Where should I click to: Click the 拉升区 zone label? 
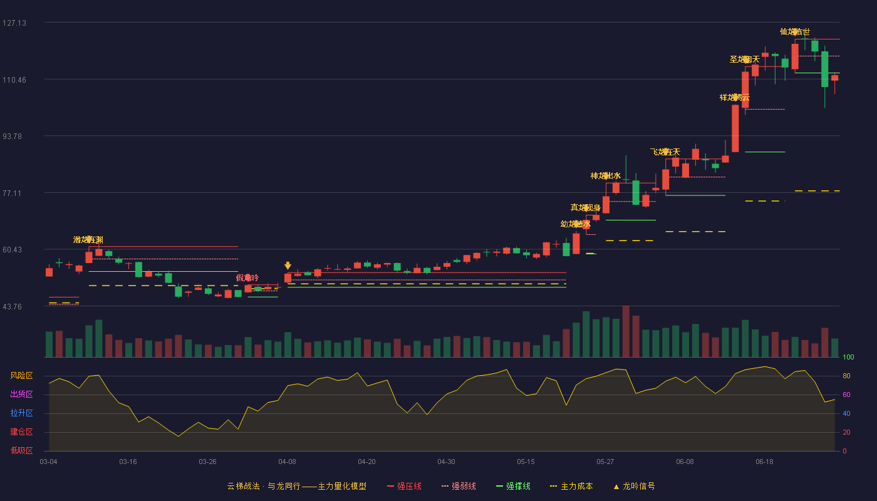[21, 413]
